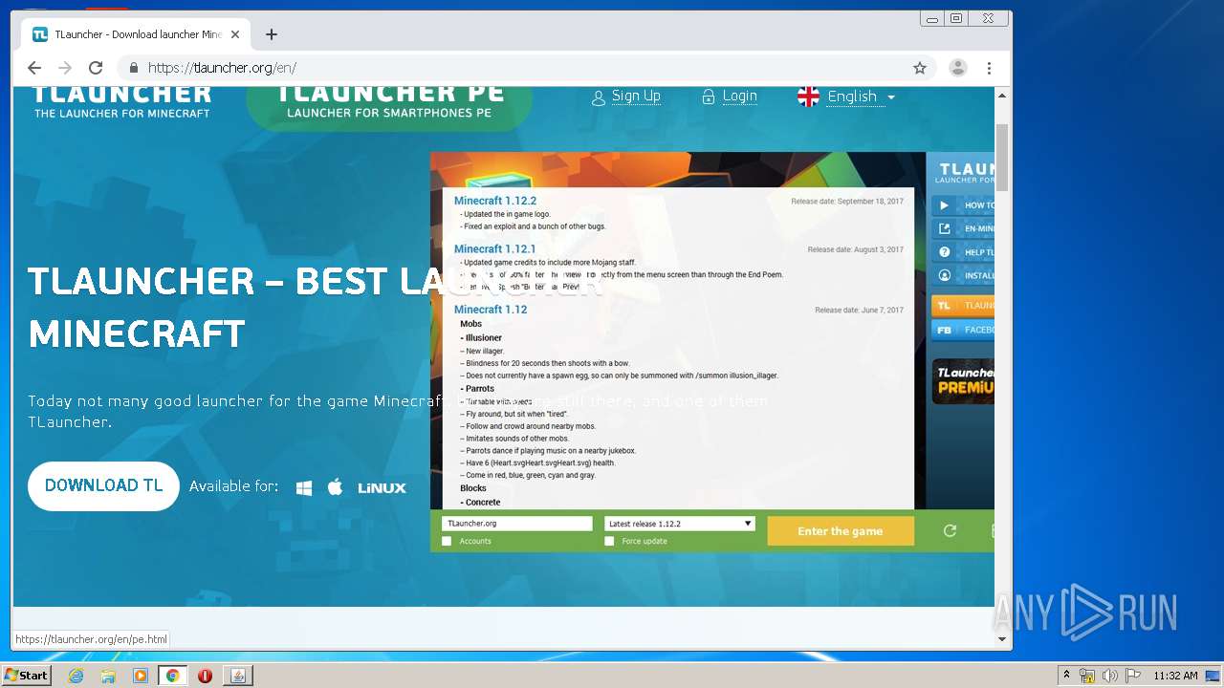1224x688 pixels.
Task: Open the Chrome profile avatar menu
Action: (957, 68)
